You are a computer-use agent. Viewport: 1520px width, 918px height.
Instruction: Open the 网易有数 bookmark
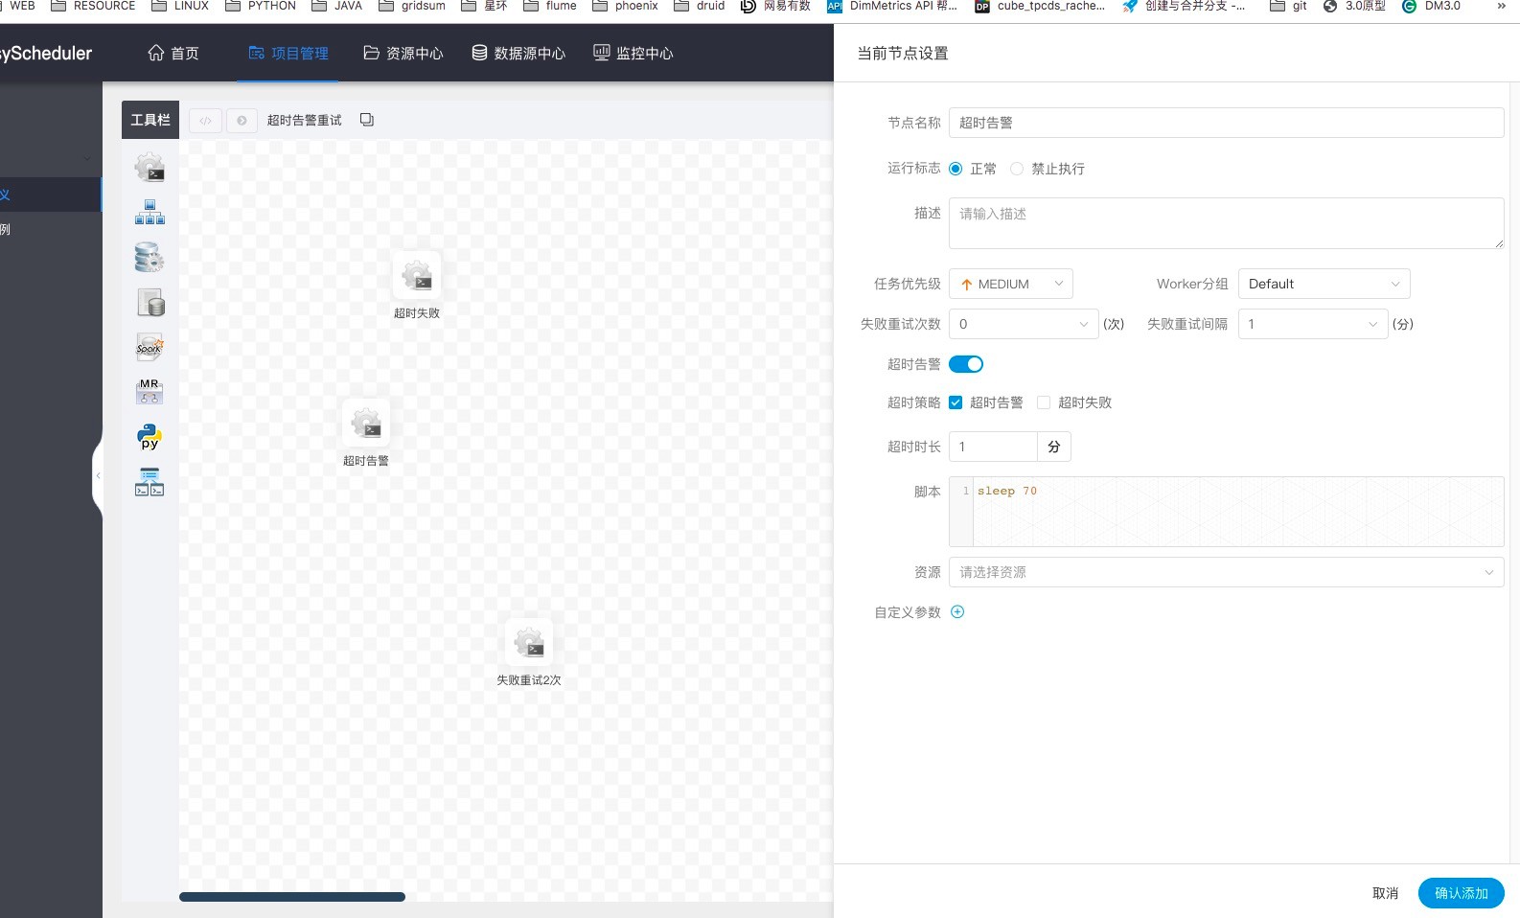(x=775, y=6)
